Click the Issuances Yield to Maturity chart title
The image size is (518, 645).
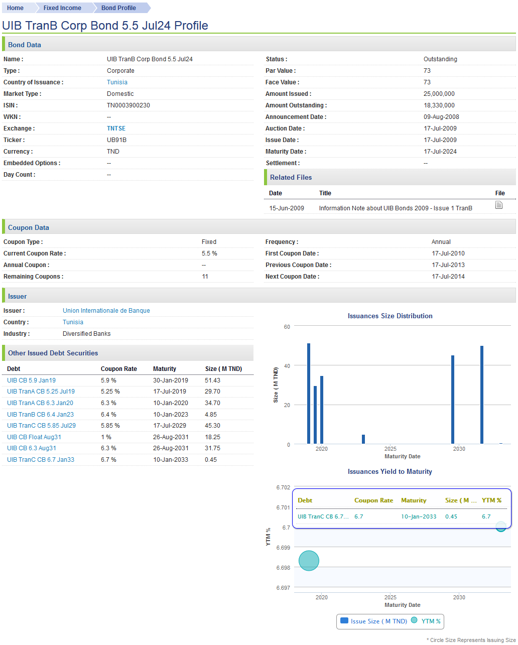tap(390, 471)
